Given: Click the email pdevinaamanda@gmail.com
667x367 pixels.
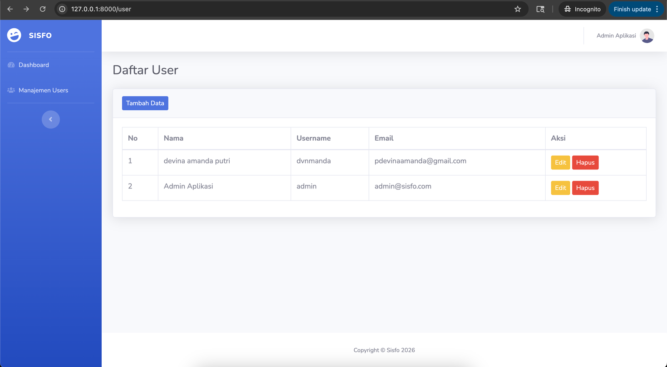Looking at the screenshot, I should click(x=420, y=161).
